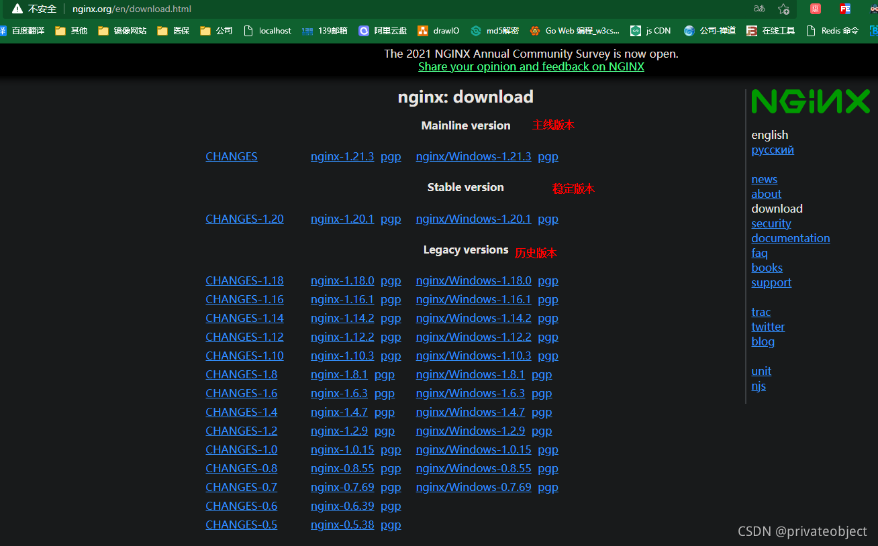
Task: Add page to favorites with star icon
Action: (783, 9)
